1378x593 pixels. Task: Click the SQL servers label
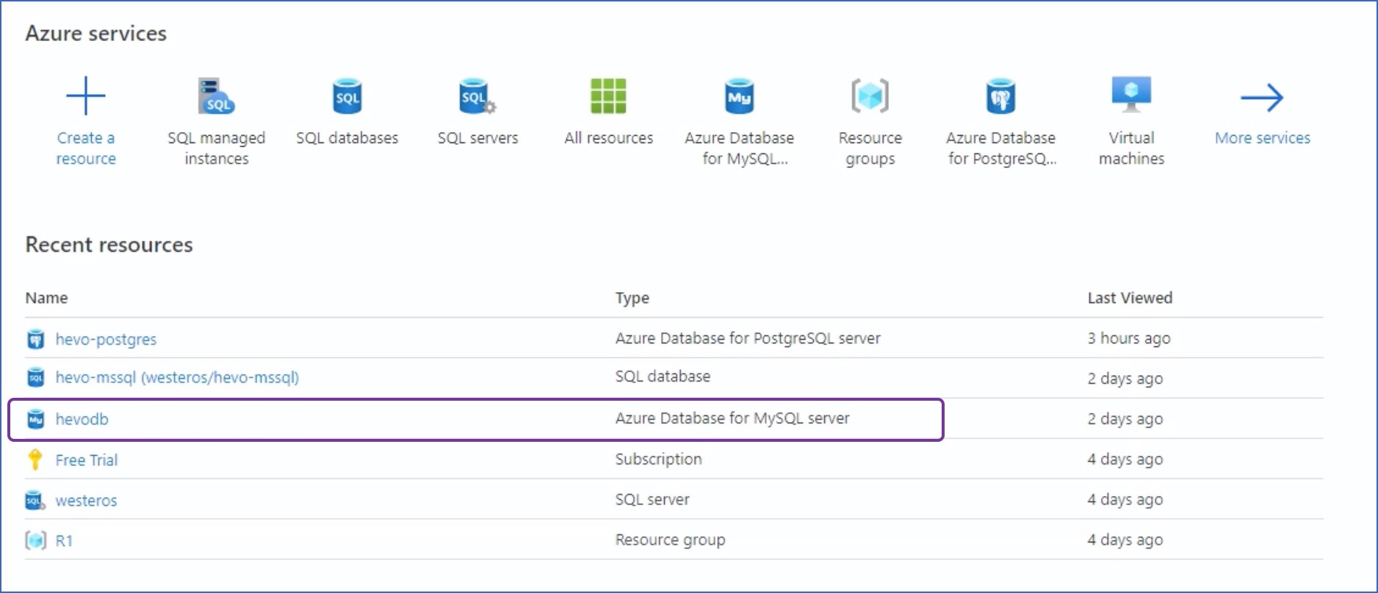pyautogui.click(x=477, y=138)
